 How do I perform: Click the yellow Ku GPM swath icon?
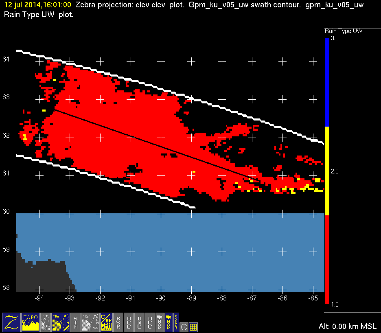(61, 322)
